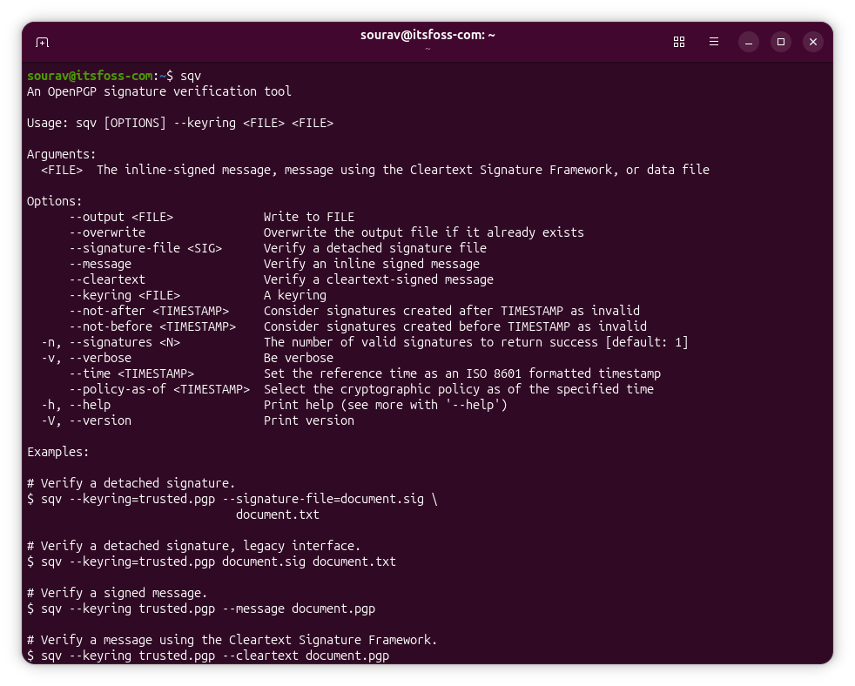
Task: Click the --not-before <TIMESTAMP> option
Action: click(x=152, y=326)
